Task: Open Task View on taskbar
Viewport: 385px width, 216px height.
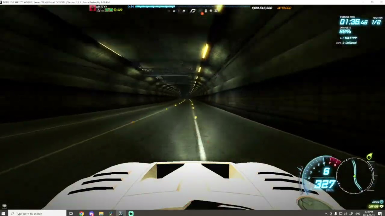Action: coord(71,214)
